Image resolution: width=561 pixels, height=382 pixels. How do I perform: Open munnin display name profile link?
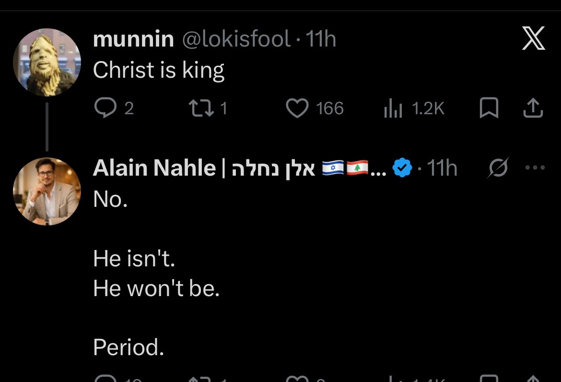point(133,39)
